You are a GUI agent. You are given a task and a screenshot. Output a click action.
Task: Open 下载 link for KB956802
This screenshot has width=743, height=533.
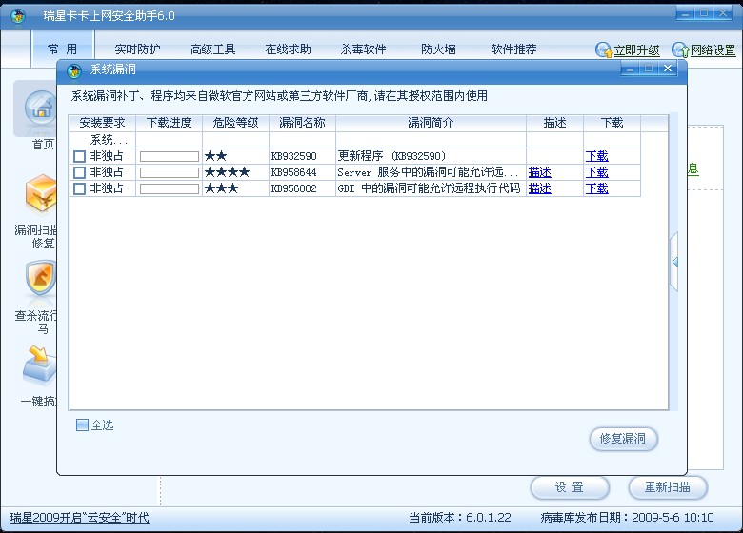[596, 188]
